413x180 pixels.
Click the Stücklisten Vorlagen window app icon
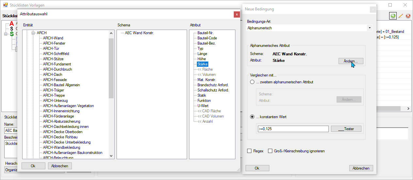point(5,5)
